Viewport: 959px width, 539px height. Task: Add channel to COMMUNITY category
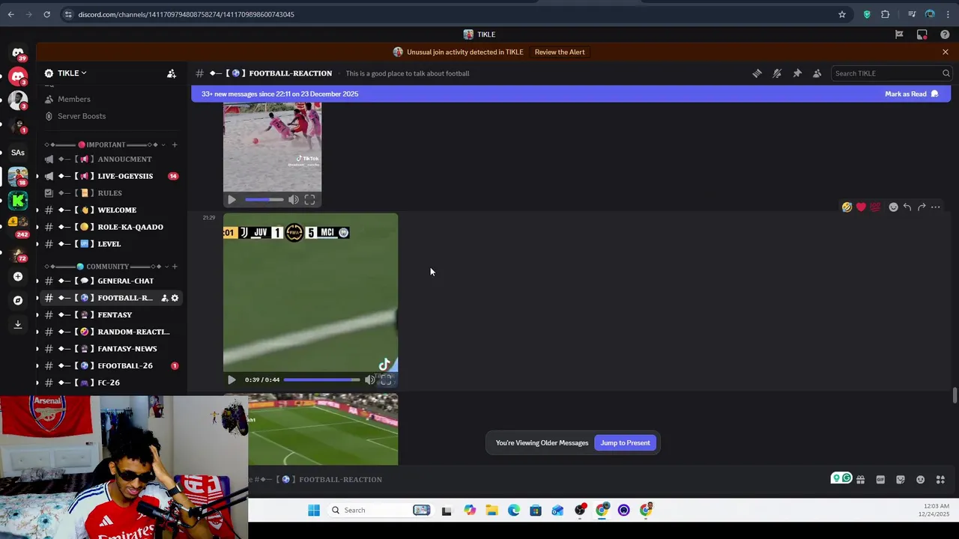[175, 267]
